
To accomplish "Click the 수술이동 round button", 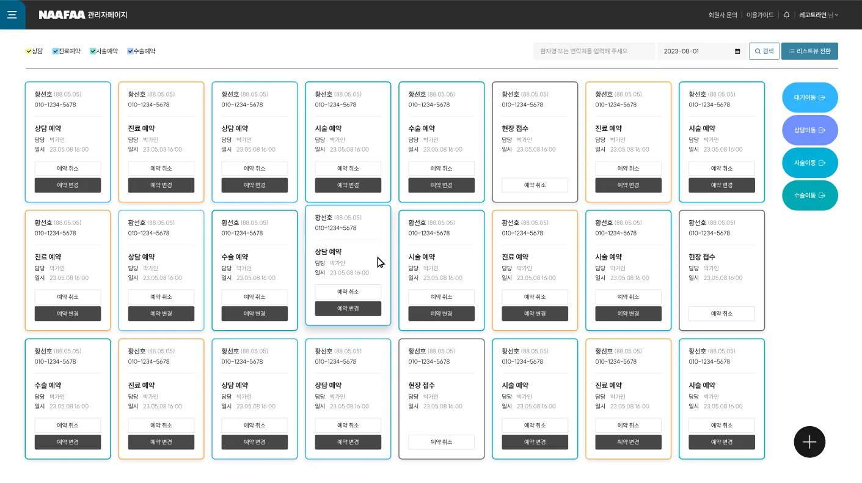I will pos(810,196).
